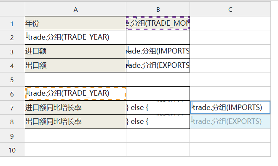Select cell A6 trade.分组(TRADE_YEAR)

[75, 94]
